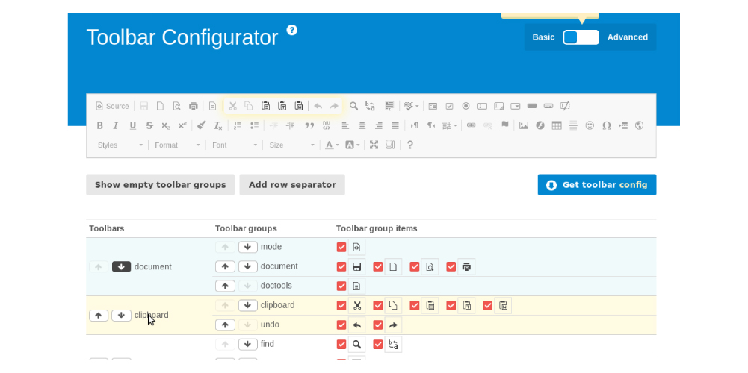
Task: Move document group up
Action: (x=225, y=266)
